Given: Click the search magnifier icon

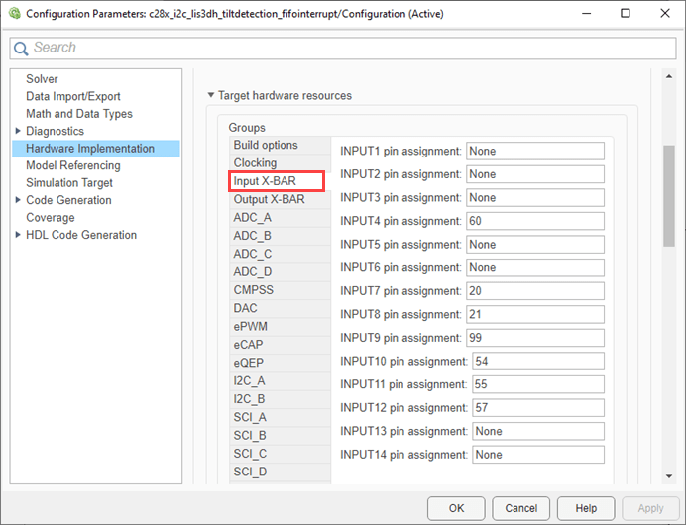Looking at the screenshot, I should [x=22, y=48].
